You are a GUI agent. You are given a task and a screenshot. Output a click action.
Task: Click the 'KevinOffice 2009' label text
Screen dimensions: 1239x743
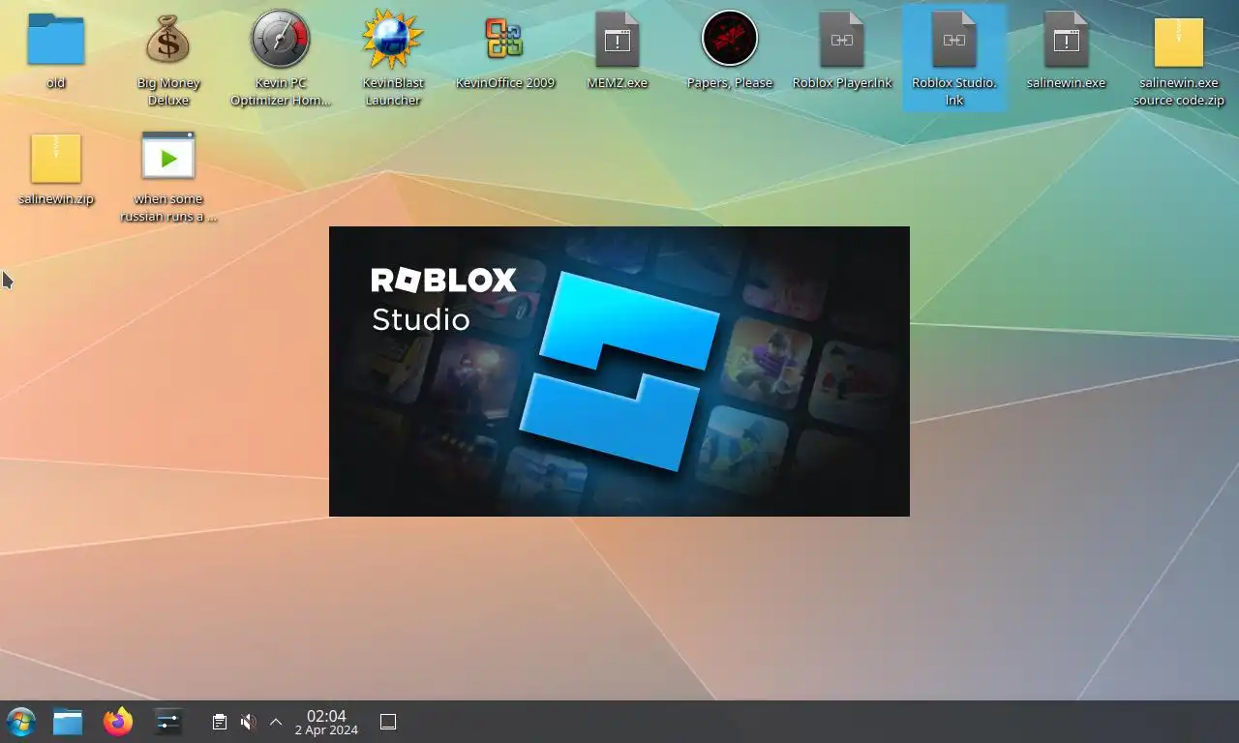(x=505, y=83)
